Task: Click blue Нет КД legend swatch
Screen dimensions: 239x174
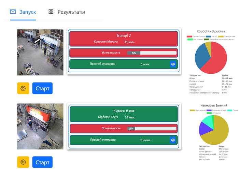Action: pyautogui.click(x=208, y=36)
